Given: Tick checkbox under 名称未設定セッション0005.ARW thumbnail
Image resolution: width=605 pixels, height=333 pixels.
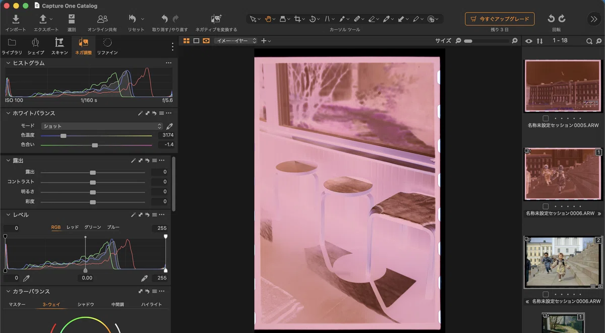Looking at the screenshot, I should [x=546, y=118].
